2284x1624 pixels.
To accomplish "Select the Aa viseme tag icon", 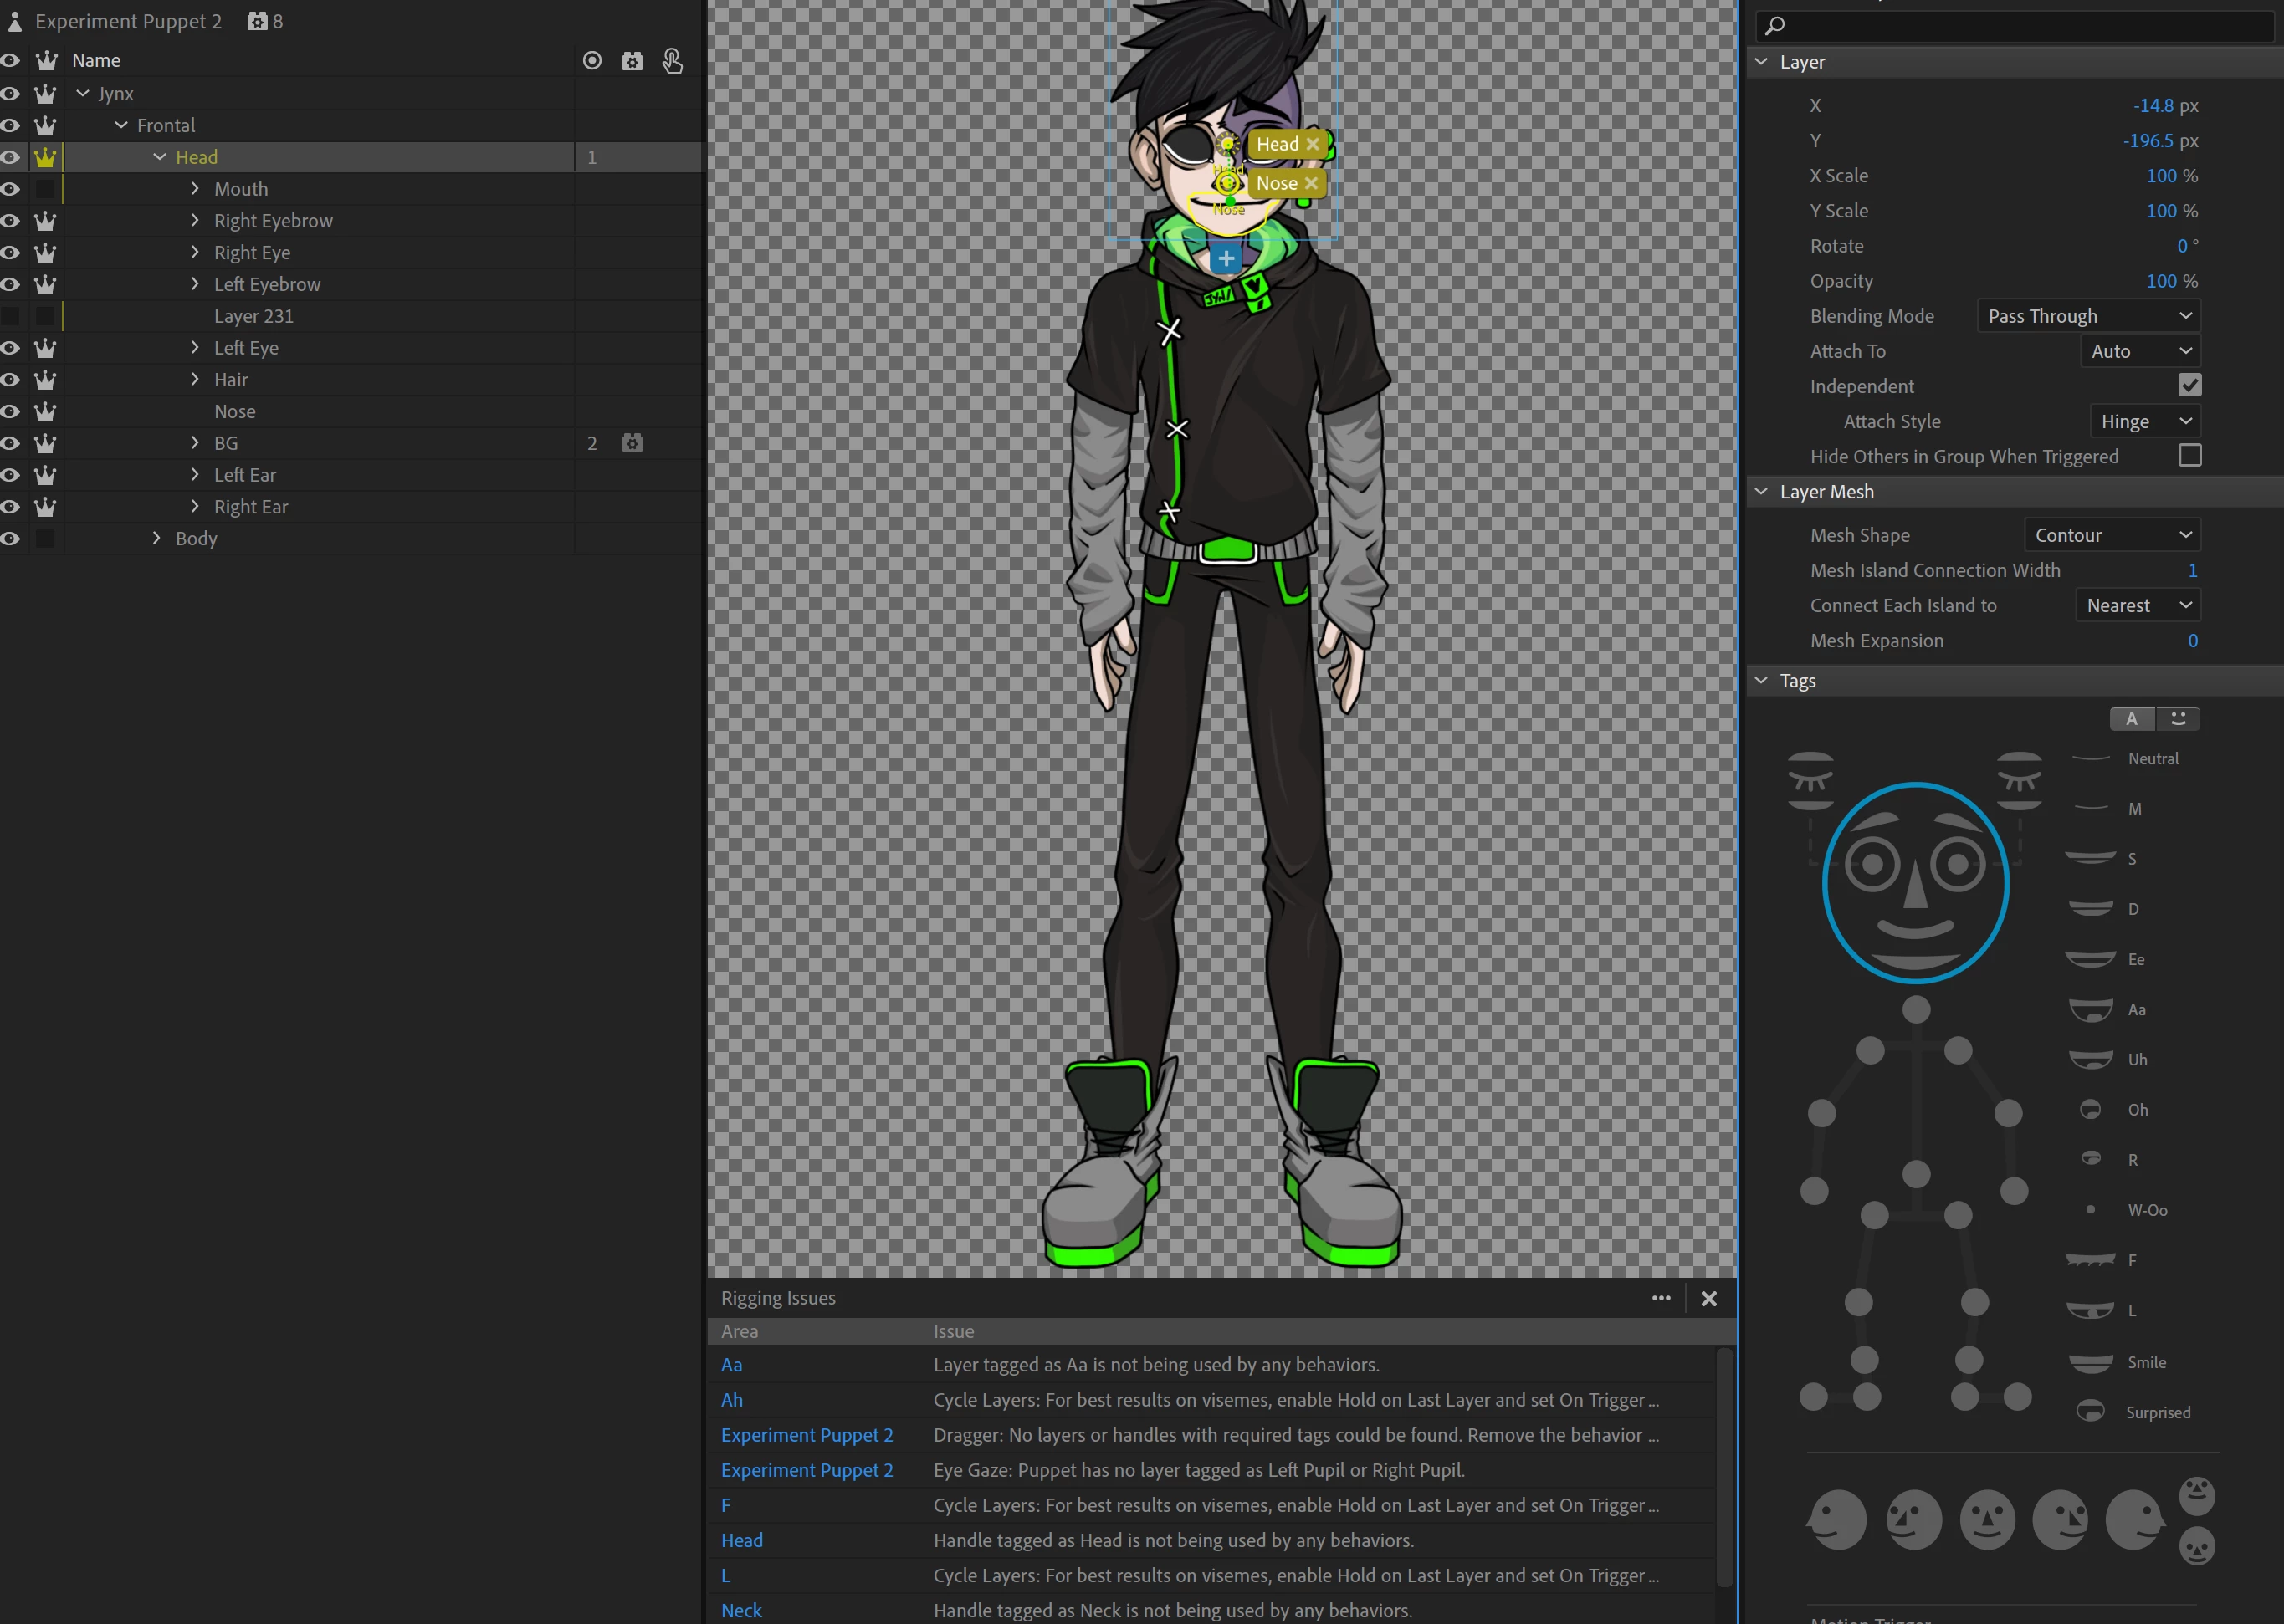I will tap(2091, 1010).
